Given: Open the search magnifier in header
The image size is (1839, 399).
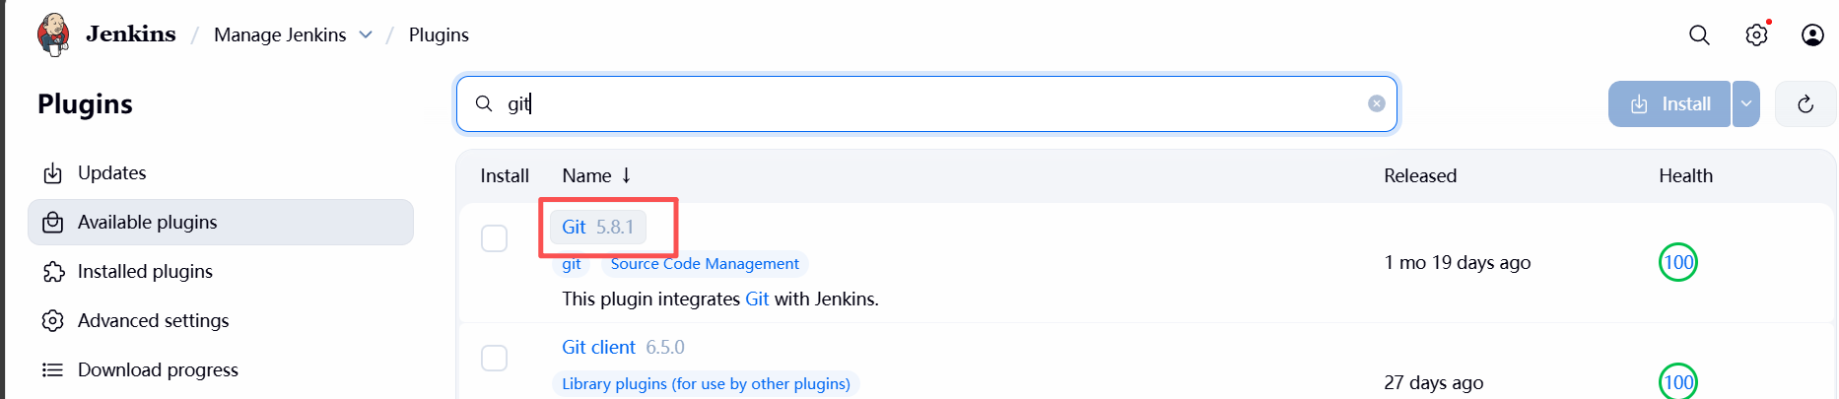Looking at the screenshot, I should click(x=1699, y=35).
